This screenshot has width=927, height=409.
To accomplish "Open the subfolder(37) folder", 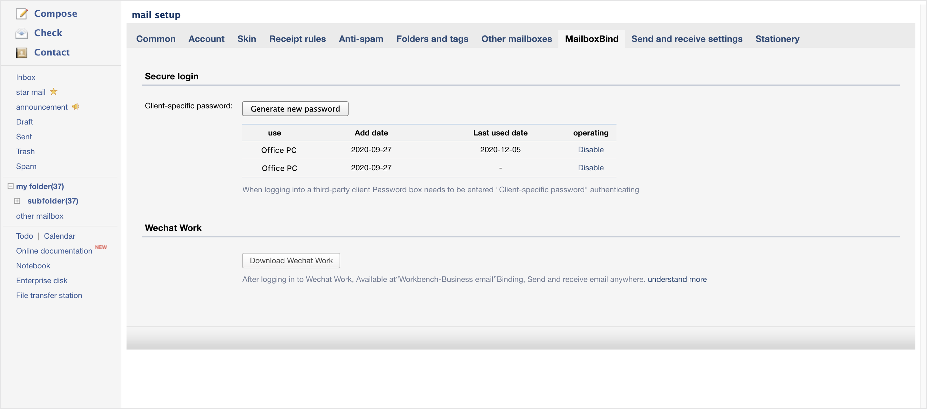I will click(53, 201).
